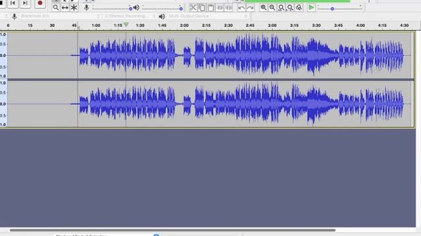Open the BlackHole 2ch recording device dropdown
This screenshot has height=236, width=421.
(60, 16)
